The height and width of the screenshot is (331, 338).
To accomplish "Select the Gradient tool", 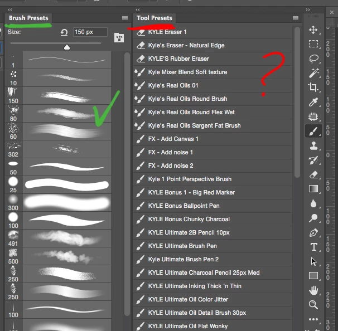I will [313, 189].
